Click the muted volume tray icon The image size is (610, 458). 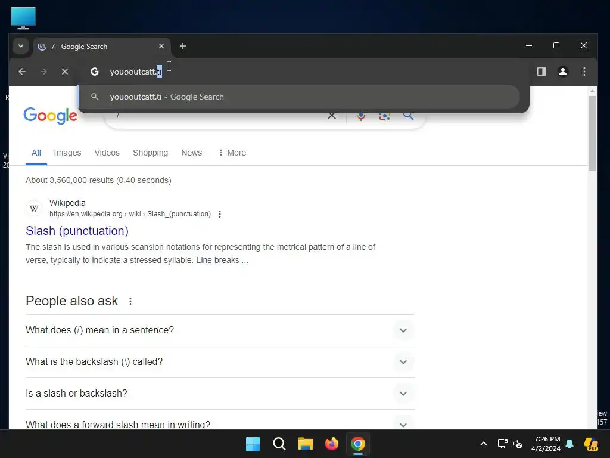(x=518, y=444)
